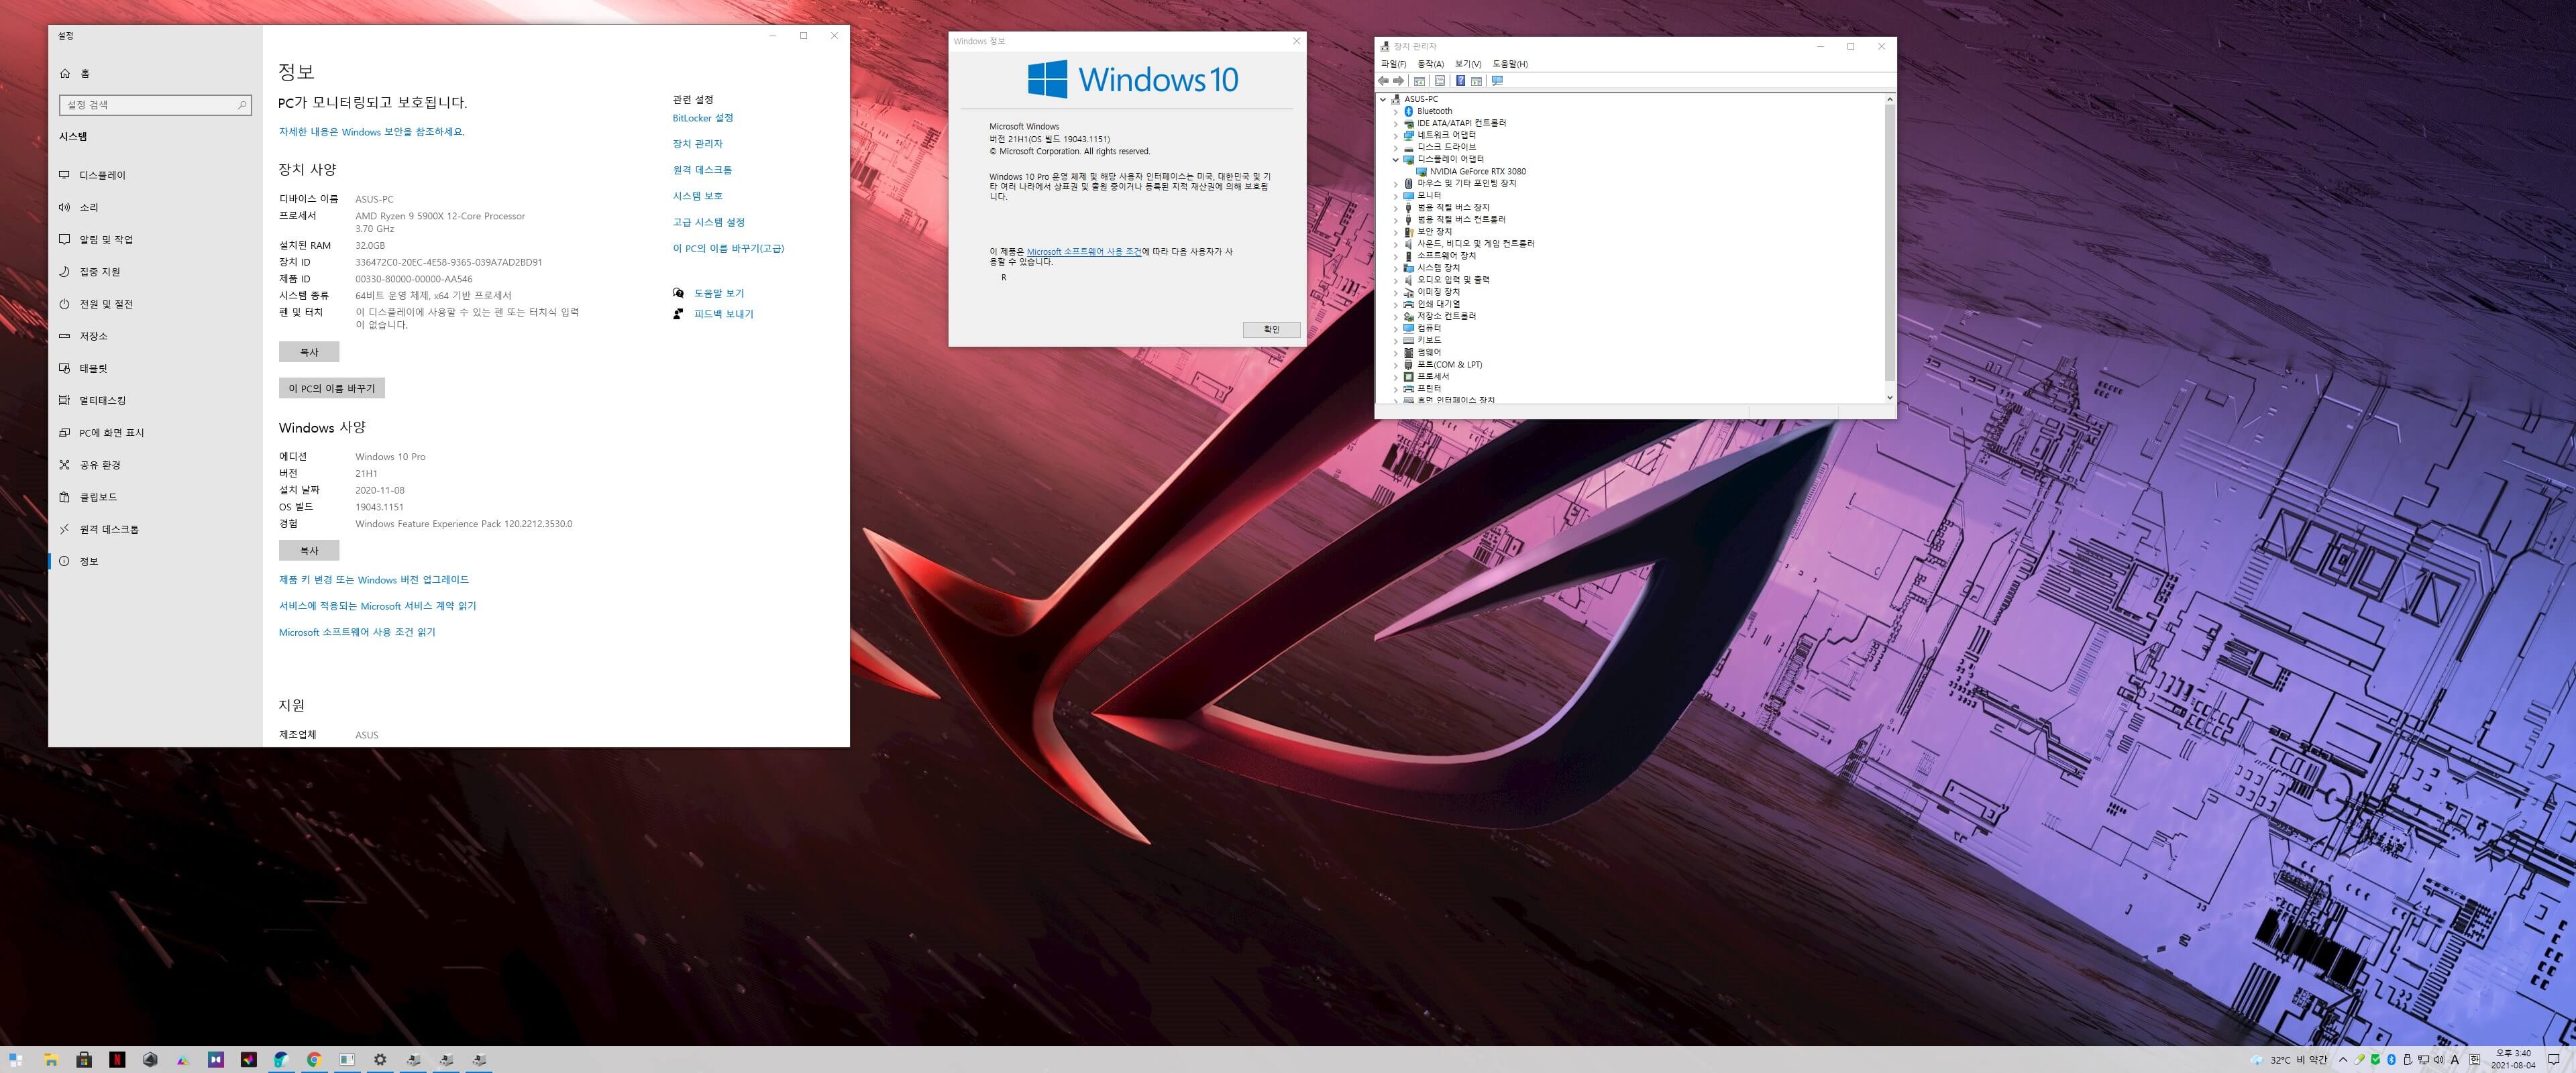
Task: Open the Microsoft 소프트웨어 사용 조건 link in winver
Action: click(1084, 252)
